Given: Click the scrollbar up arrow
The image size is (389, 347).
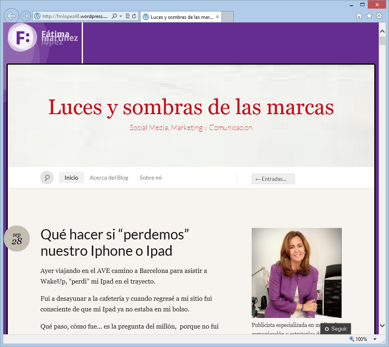Looking at the screenshot, I should pyautogui.click(x=382, y=32).
